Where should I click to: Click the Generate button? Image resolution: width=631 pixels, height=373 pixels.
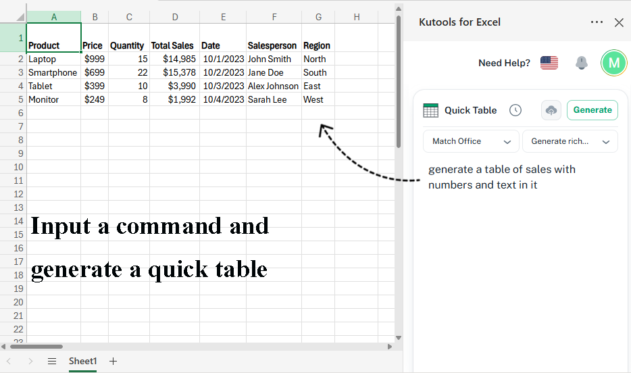point(592,110)
